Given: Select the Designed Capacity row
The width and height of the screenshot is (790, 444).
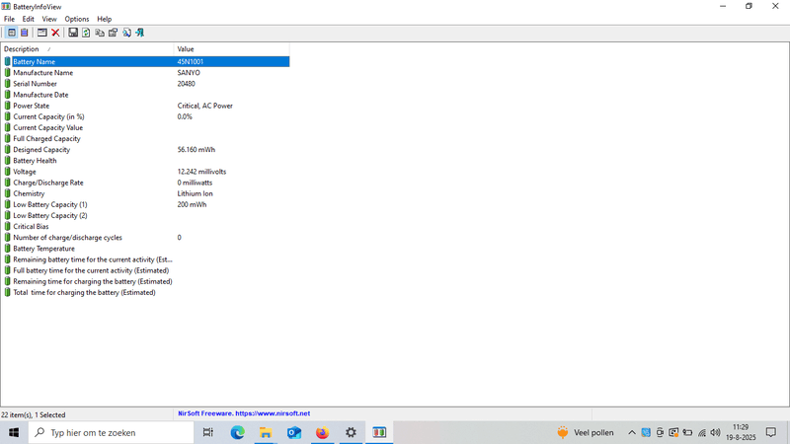Looking at the screenshot, I should point(145,150).
